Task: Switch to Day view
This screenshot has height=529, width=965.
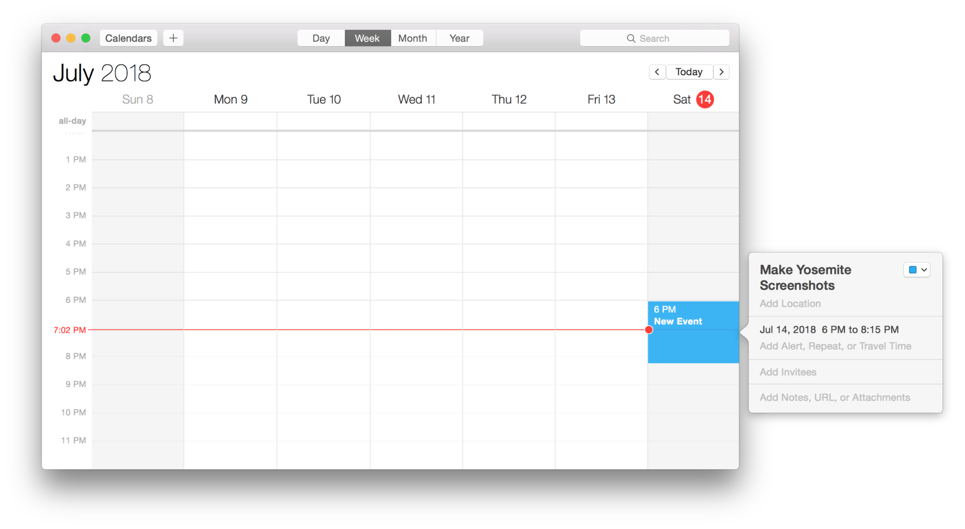Action: pyautogui.click(x=321, y=38)
